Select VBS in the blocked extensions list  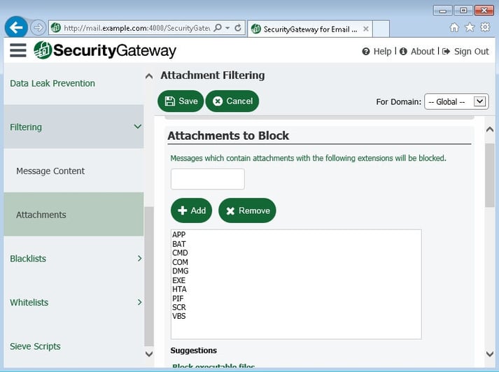[179, 316]
